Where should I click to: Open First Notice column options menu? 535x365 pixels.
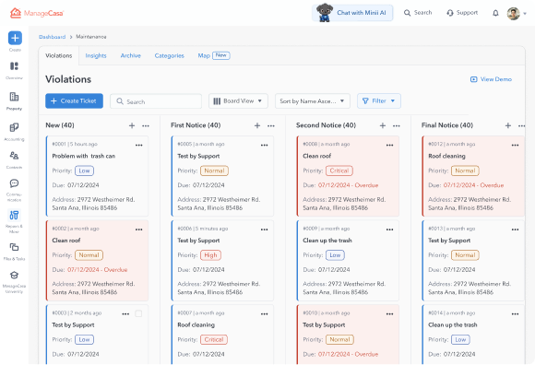click(x=271, y=125)
